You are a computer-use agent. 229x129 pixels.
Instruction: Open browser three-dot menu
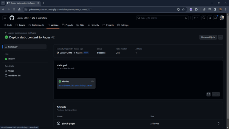pos(226,10)
